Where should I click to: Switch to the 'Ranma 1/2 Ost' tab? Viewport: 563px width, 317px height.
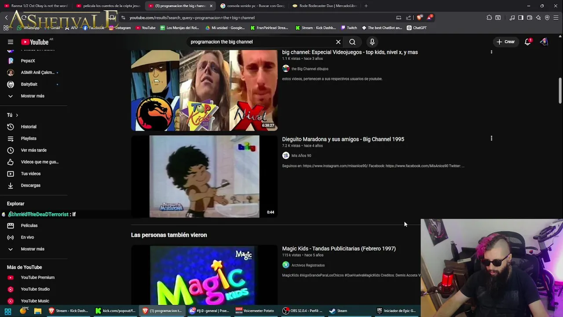tap(36, 6)
